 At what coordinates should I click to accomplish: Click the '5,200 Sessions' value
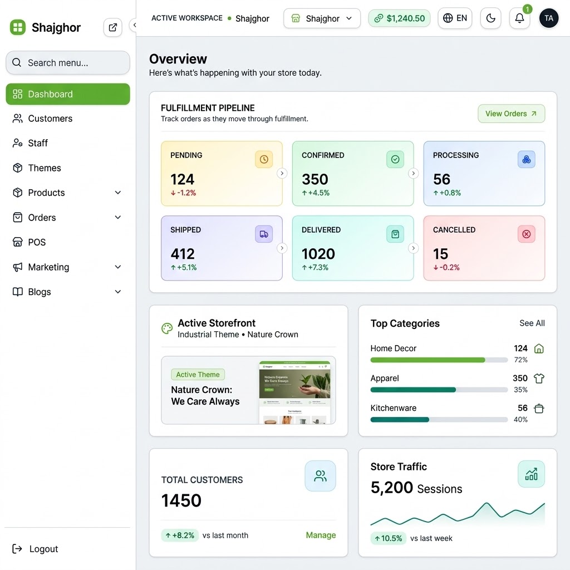tap(416, 488)
